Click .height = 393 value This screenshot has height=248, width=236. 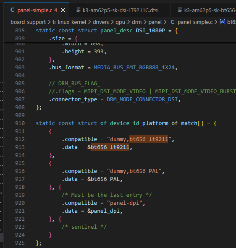click(x=99, y=52)
